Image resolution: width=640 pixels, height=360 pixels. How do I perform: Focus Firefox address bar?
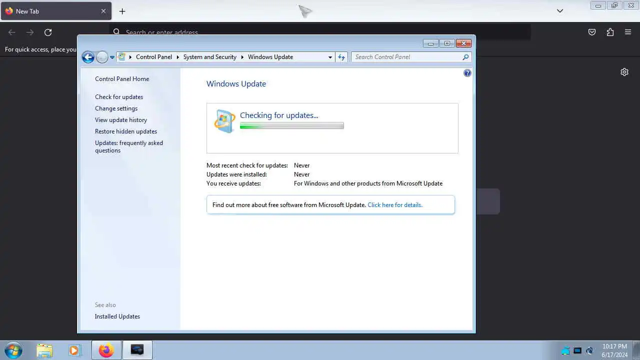(x=320, y=32)
